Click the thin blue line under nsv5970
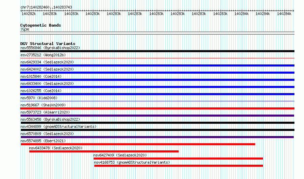The image size is (304, 179). [157, 101]
